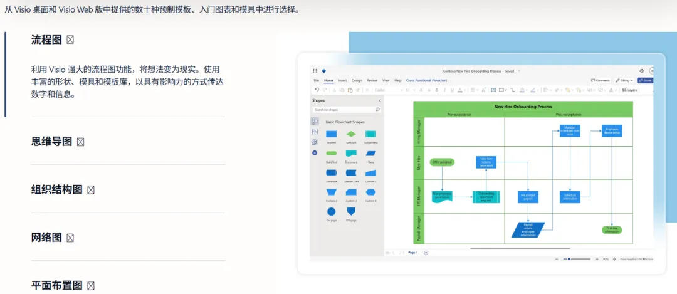The image size is (677, 294).
Task: Expand the 平面布置图 section
Action: click(x=63, y=286)
